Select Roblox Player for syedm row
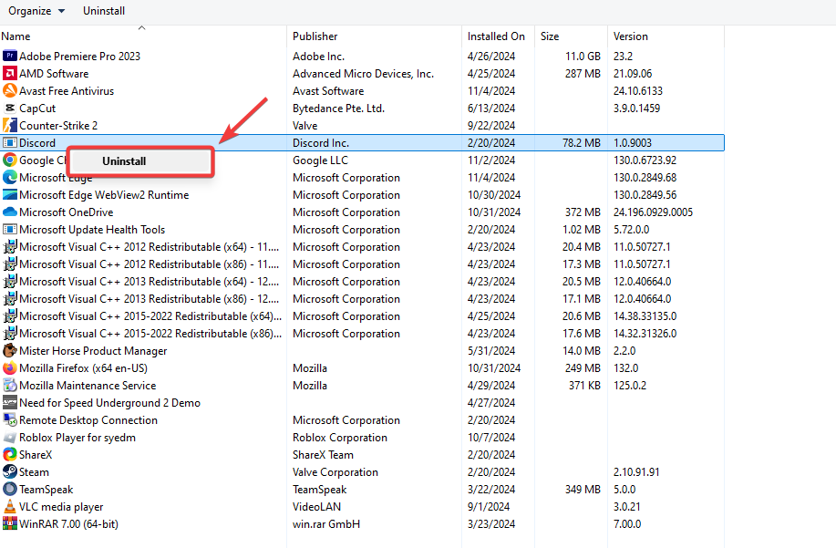Screen dimensions: 836x548 pos(77,438)
